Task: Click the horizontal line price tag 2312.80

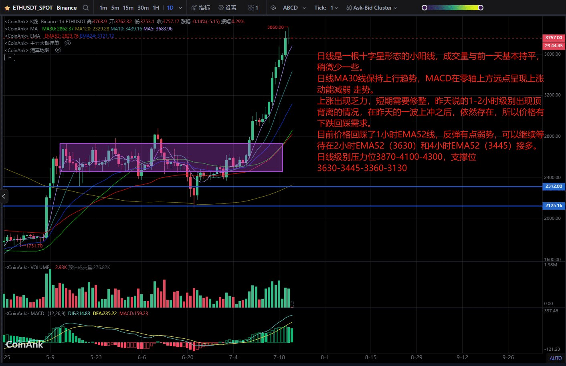Action: (554, 186)
